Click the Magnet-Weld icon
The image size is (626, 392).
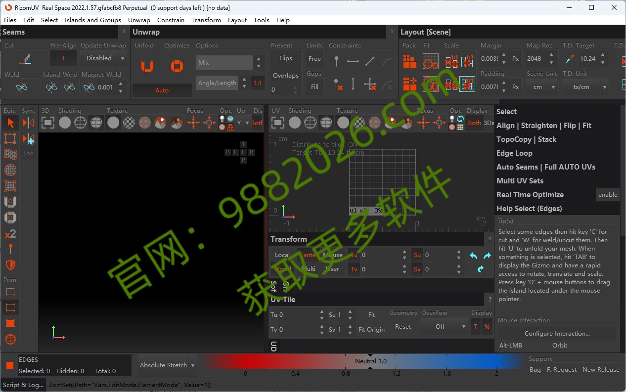[x=89, y=87]
